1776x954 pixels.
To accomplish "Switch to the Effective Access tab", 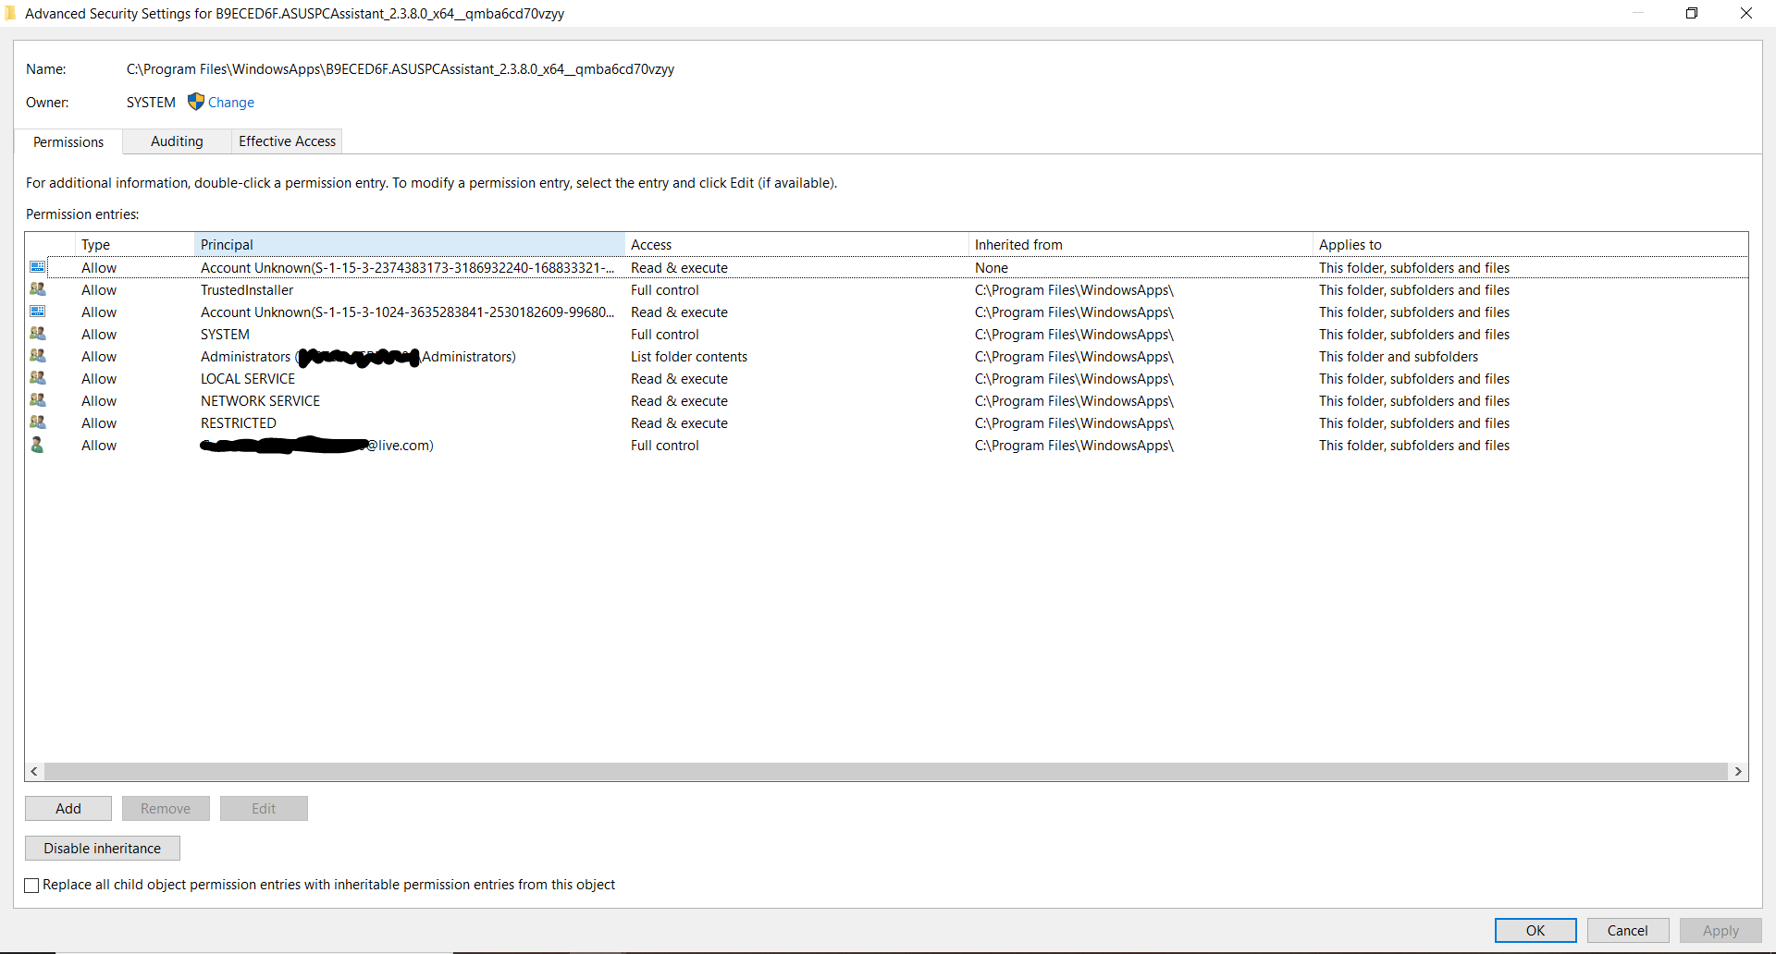I will [x=286, y=141].
